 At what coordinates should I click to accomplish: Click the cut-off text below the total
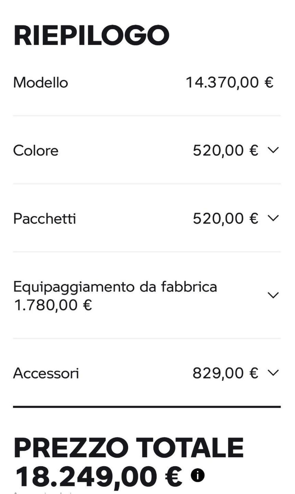pos(44,493)
